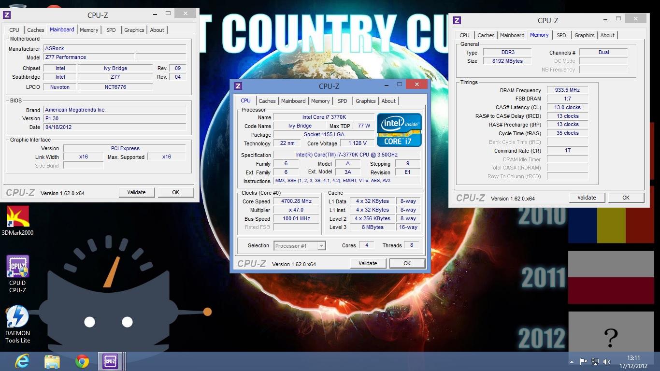The width and height of the screenshot is (660, 371).
Task: Click the Max TDP 77 W value
Action: (x=364, y=126)
